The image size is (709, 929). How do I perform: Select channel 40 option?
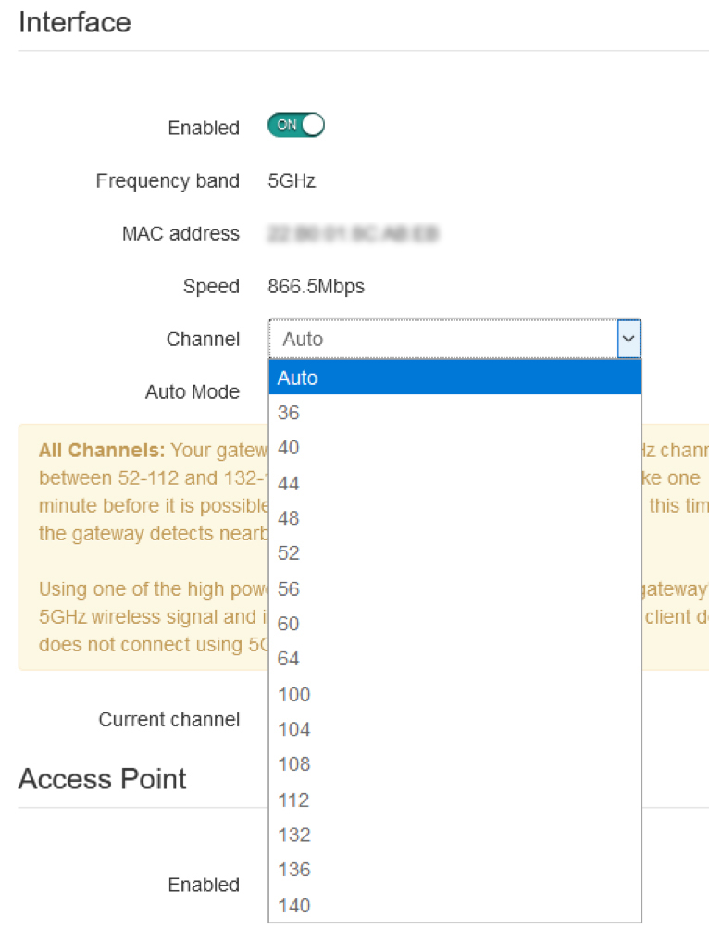[454, 447]
